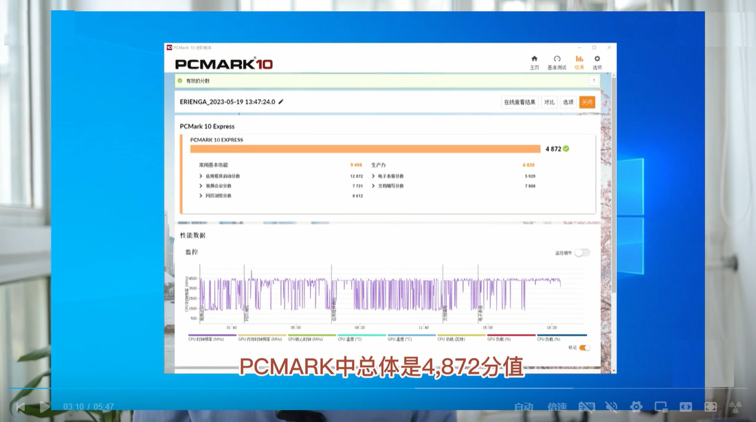Open the 倍速 playback speed menu

click(x=557, y=407)
